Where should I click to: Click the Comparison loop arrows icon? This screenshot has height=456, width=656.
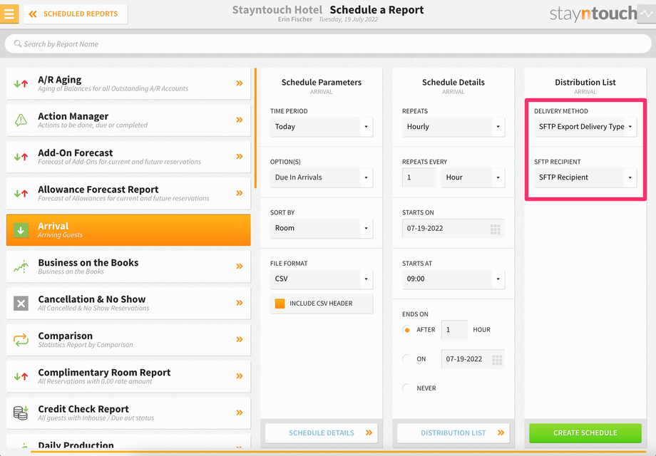point(21,340)
